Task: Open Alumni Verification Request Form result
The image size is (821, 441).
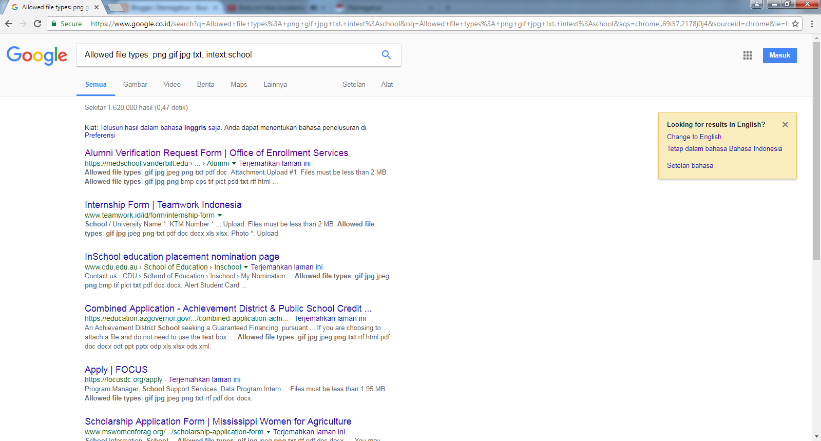Action: pyautogui.click(x=216, y=153)
